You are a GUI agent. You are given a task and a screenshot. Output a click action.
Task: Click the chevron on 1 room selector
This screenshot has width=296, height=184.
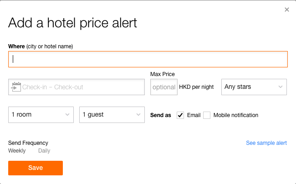click(67, 115)
